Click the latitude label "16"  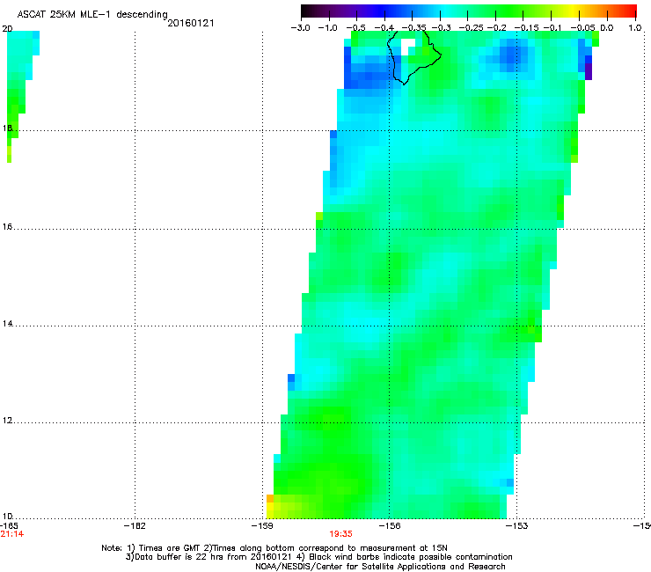(7, 226)
